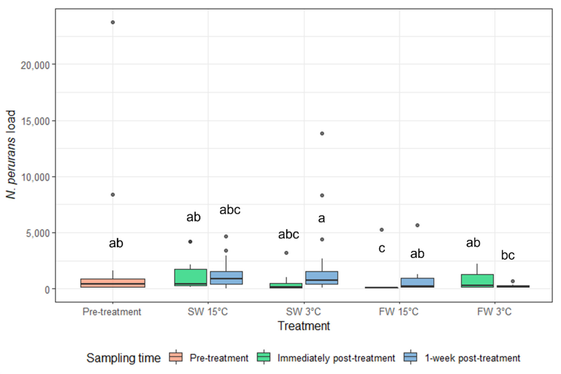Viewport: 561px width, 374px height.
Task: Click the topmost SW 3°C outlier point
Action: click(x=322, y=134)
